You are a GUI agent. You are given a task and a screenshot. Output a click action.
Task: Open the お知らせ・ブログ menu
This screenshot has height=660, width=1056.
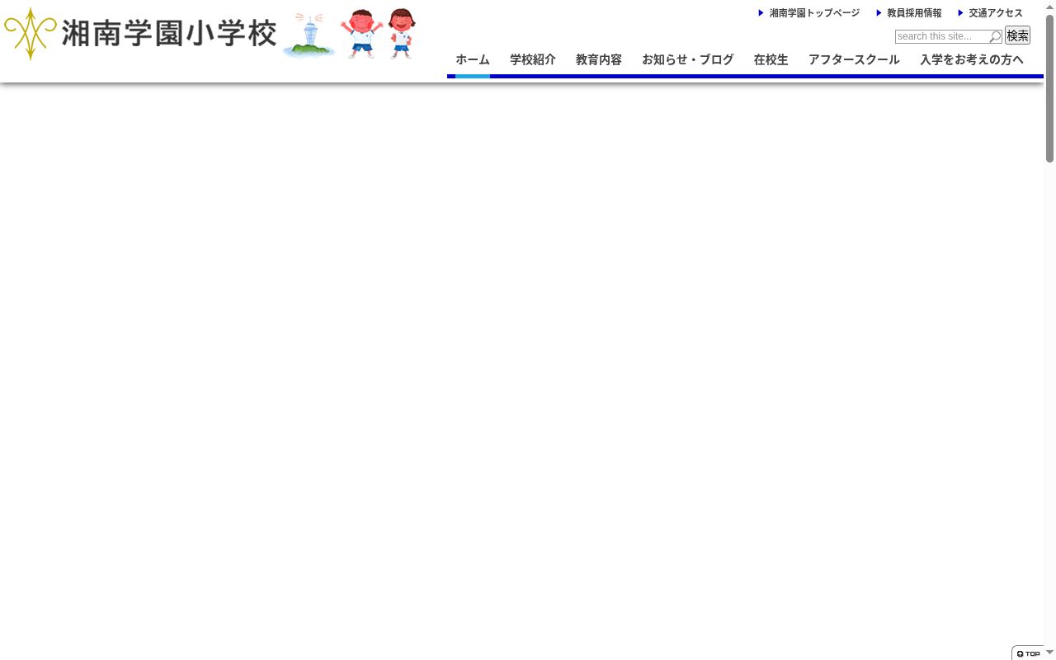pyautogui.click(x=688, y=60)
